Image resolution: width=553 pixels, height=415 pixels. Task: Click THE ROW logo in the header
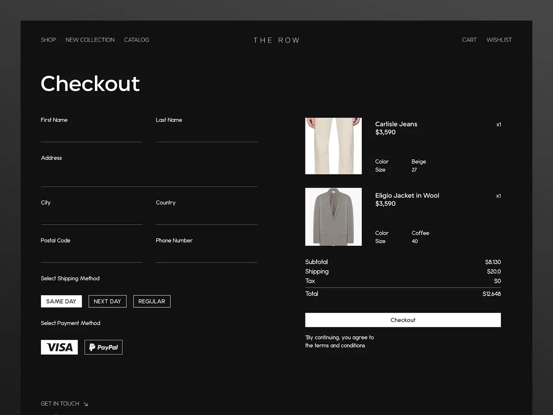(276, 40)
